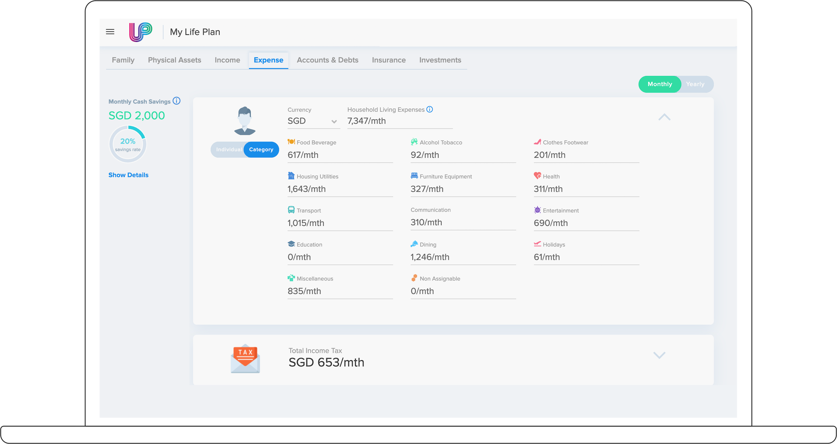Click info icon beside Monthly Cash Savings

pos(177,101)
